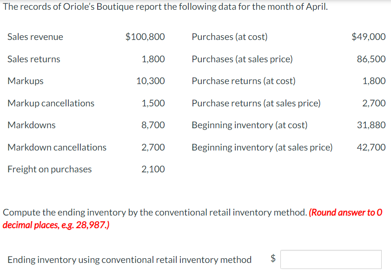Select the Sales returns row

pyautogui.click(x=33, y=59)
